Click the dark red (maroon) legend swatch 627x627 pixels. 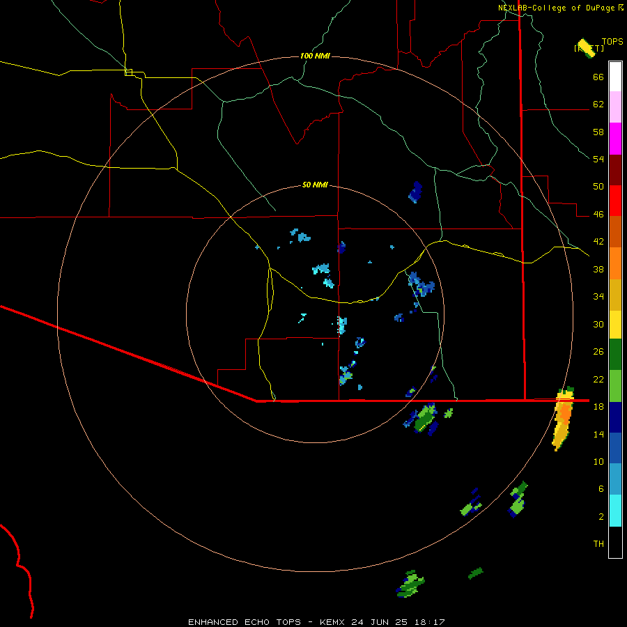[x=615, y=169]
